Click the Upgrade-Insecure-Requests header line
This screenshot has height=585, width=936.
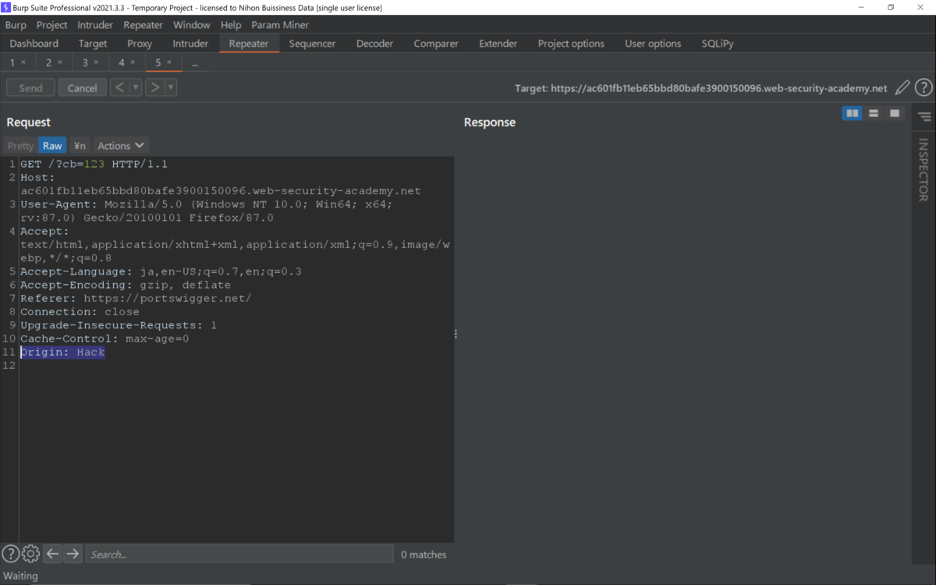[119, 325]
